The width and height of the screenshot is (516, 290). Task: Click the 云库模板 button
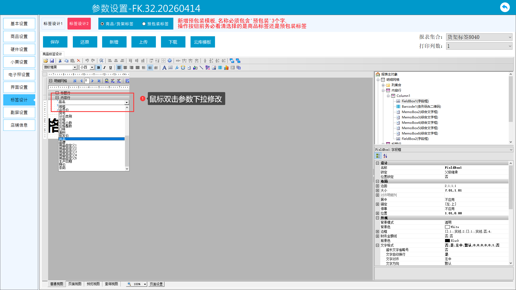(x=202, y=42)
